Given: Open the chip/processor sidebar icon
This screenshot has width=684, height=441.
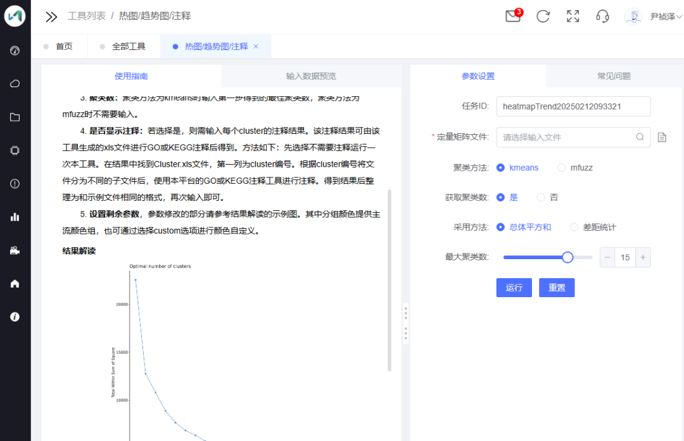Looking at the screenshot, I should pyautogui.click(x=15, y=150).
